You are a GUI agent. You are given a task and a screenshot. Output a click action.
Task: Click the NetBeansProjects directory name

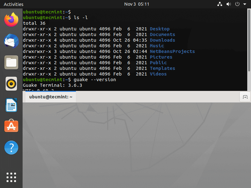tap(172, 51)
